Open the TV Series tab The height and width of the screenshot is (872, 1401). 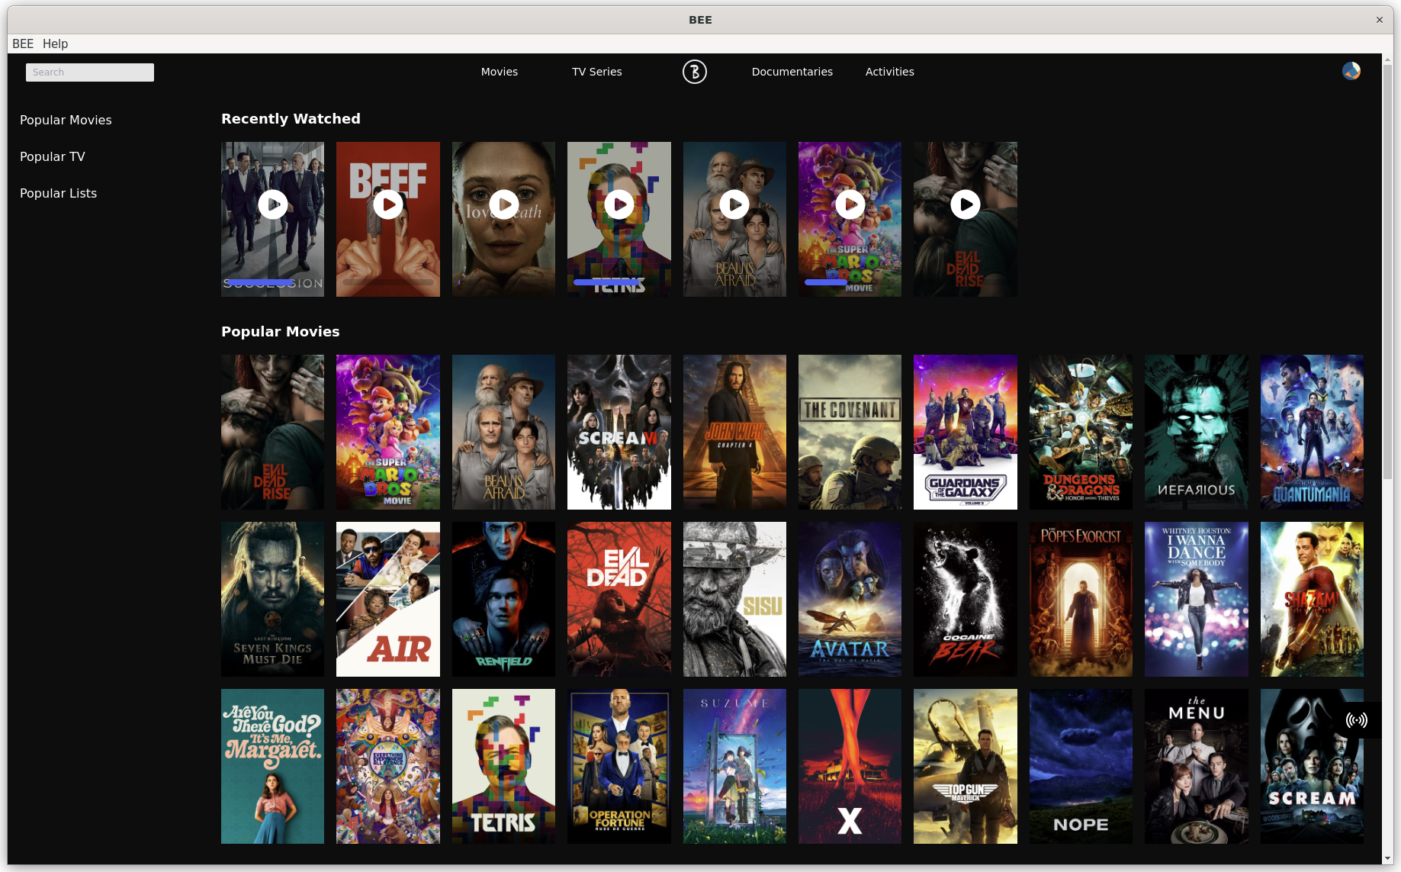597,72
